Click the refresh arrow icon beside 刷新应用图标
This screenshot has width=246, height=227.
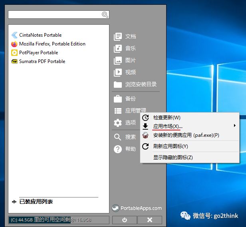(145, 146)
